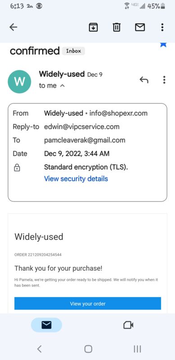This screenshot has width=175, height=360.
Task: Delete the email using the trash icon
Action: pyautogui.click(x=117, y=27)
